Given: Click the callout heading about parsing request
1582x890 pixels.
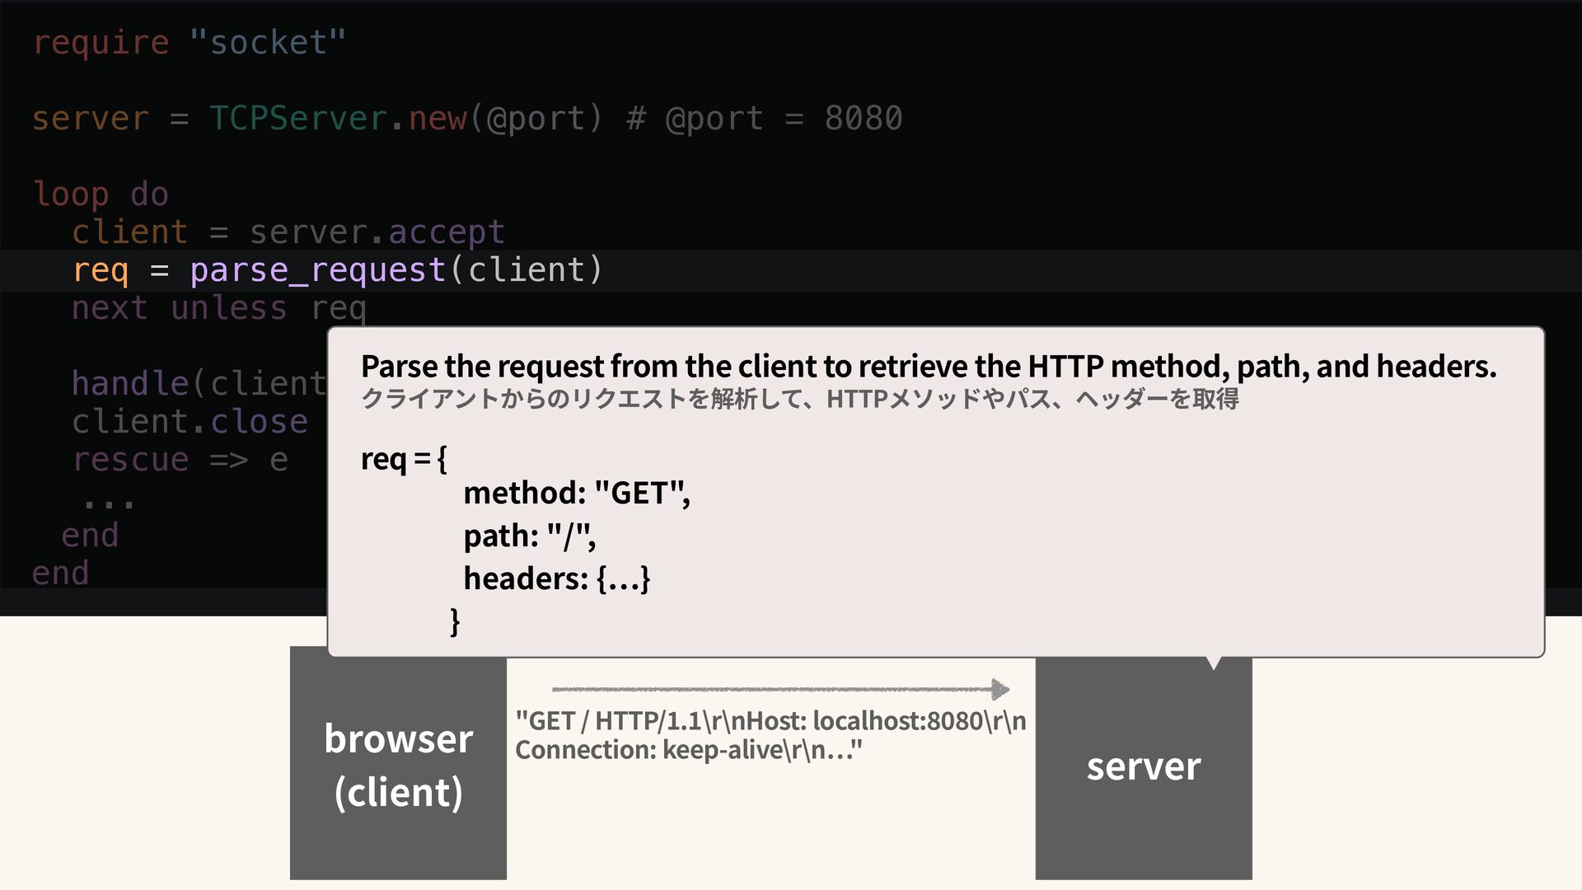Looking at the screenshot, I should [x=928, y=366].
